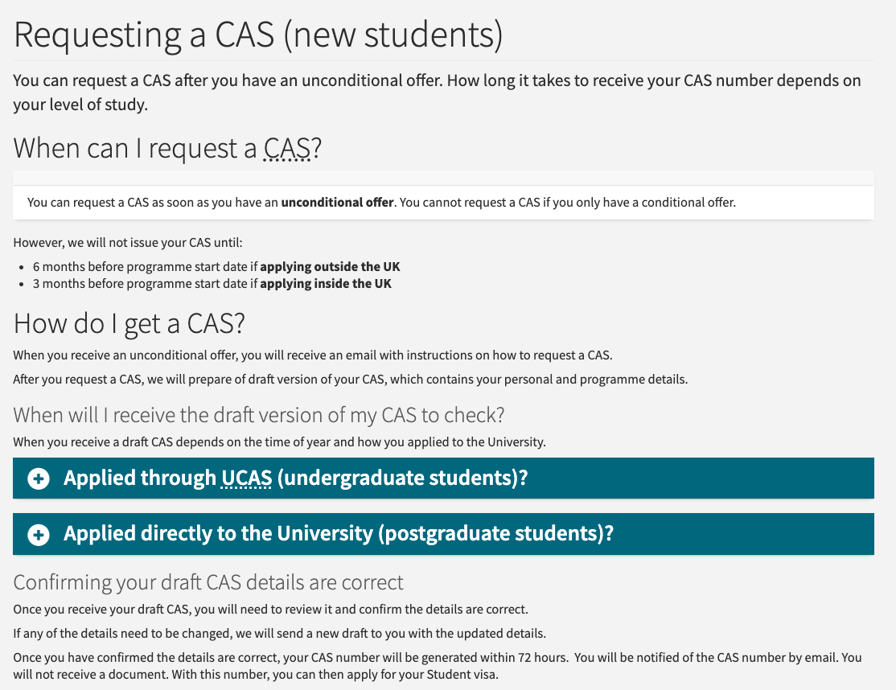
Task: Click the sentence about receiving an email with instructions
Action: [x=312, y=355]
